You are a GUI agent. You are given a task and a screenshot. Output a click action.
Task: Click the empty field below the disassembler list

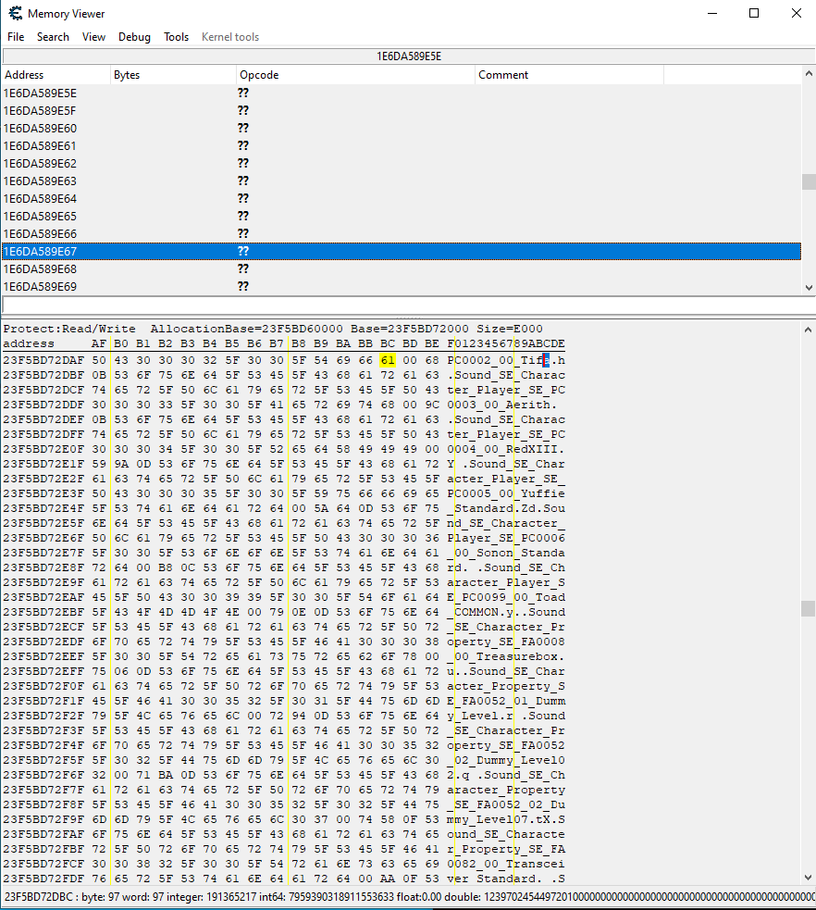[x=400, y=305]
